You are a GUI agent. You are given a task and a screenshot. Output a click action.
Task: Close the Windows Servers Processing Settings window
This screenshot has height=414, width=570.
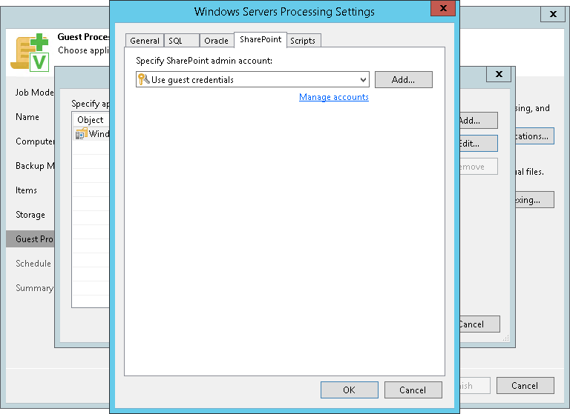coord(443,8)
